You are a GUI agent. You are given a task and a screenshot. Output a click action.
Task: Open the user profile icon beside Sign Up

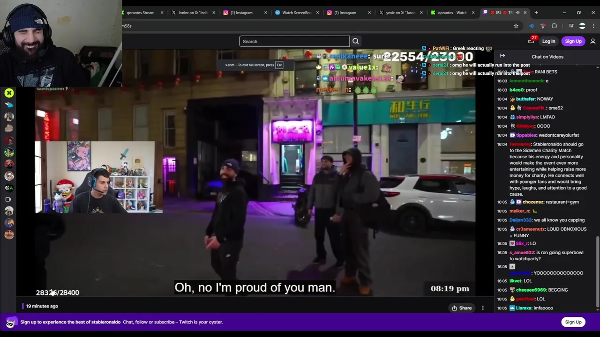tap(592, 41)
